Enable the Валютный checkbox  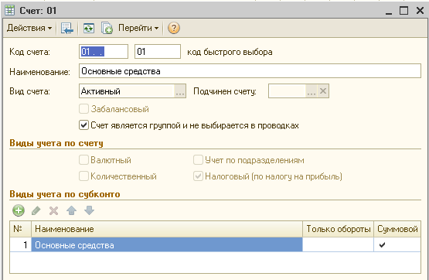(x=83, y=159)
